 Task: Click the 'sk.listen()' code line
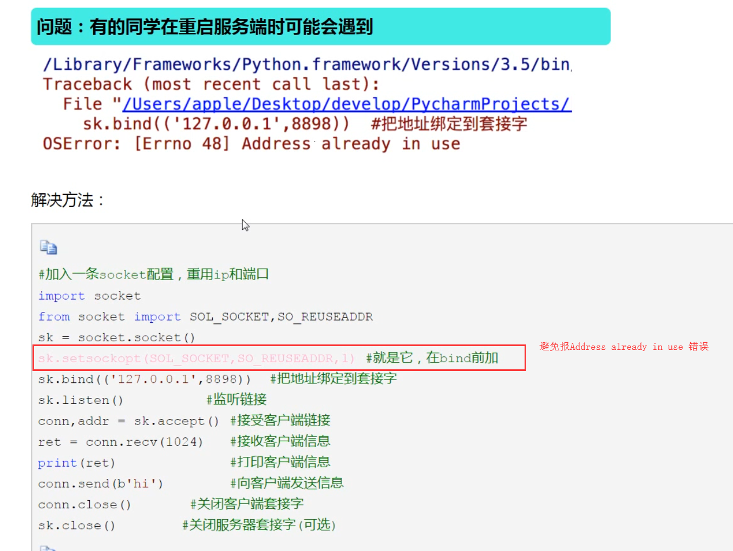click(81, 400)
